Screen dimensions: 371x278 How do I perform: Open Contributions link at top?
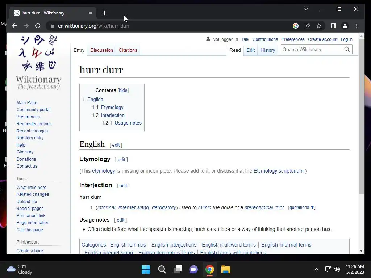click(x=265, y=39)
